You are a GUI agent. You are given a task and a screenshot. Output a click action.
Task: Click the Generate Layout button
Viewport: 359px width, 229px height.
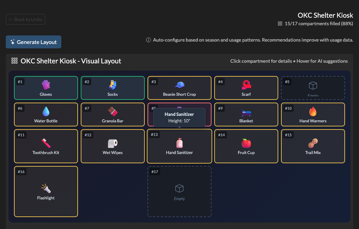click(33, 42)
